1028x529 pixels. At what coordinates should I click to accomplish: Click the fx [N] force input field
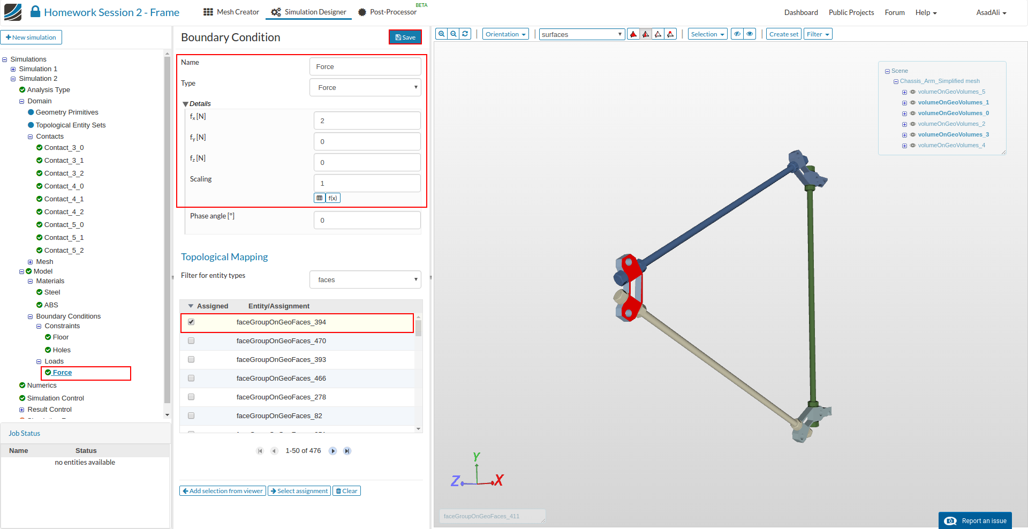tap(367, 120)
